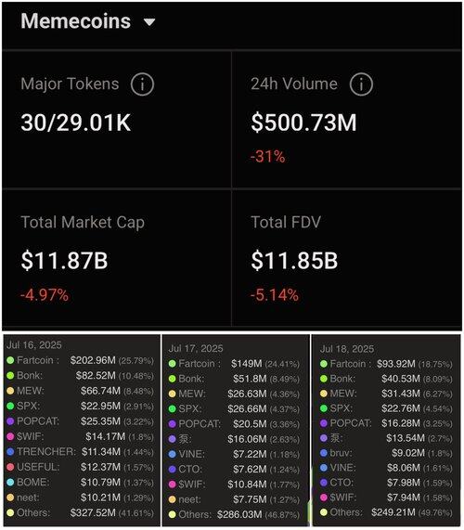
Task: Click the 30/29.01K major tokens count
Action: click(x=76, y=123)
